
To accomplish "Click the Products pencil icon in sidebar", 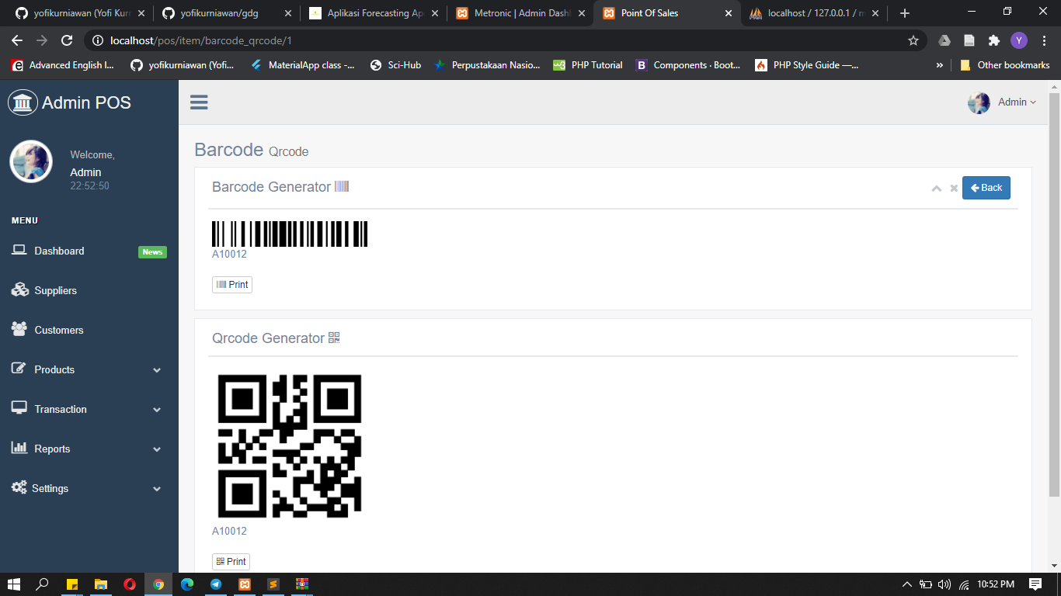I will 19,369.
